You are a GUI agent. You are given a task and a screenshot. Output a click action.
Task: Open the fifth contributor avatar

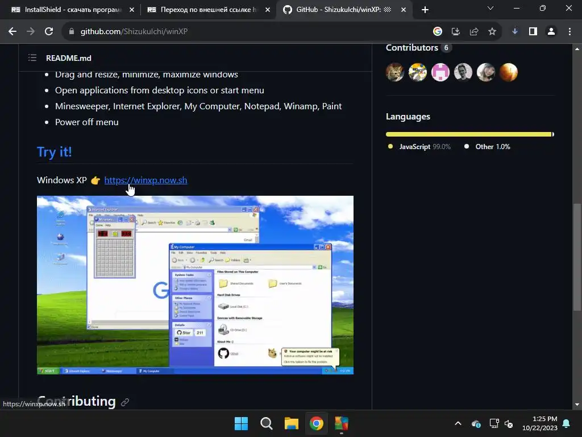click(486, 72)
